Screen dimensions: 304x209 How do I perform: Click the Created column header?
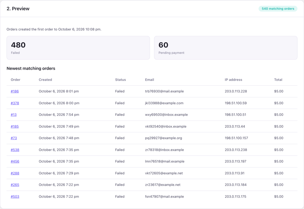tap(45, 80)
